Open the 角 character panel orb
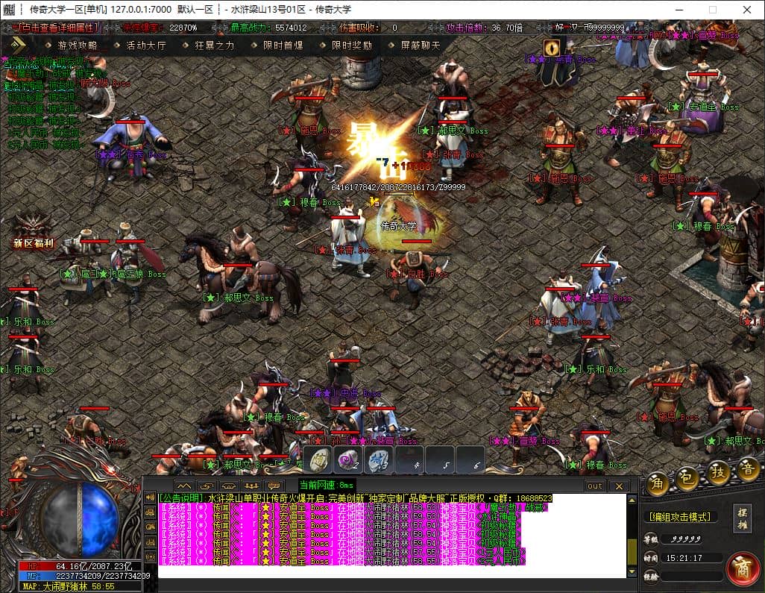 click(658, 483)
